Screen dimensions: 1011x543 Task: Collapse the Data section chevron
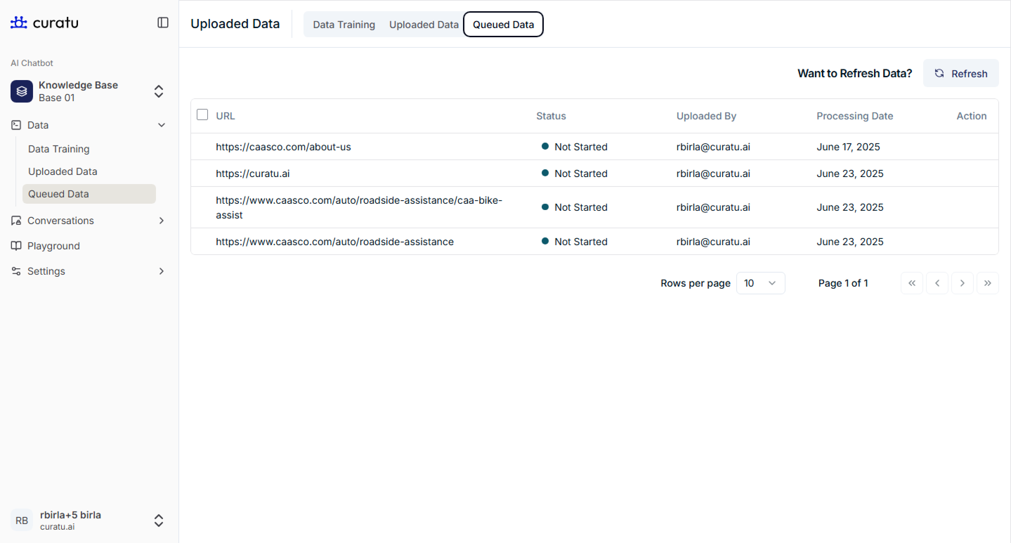point(161,125)
